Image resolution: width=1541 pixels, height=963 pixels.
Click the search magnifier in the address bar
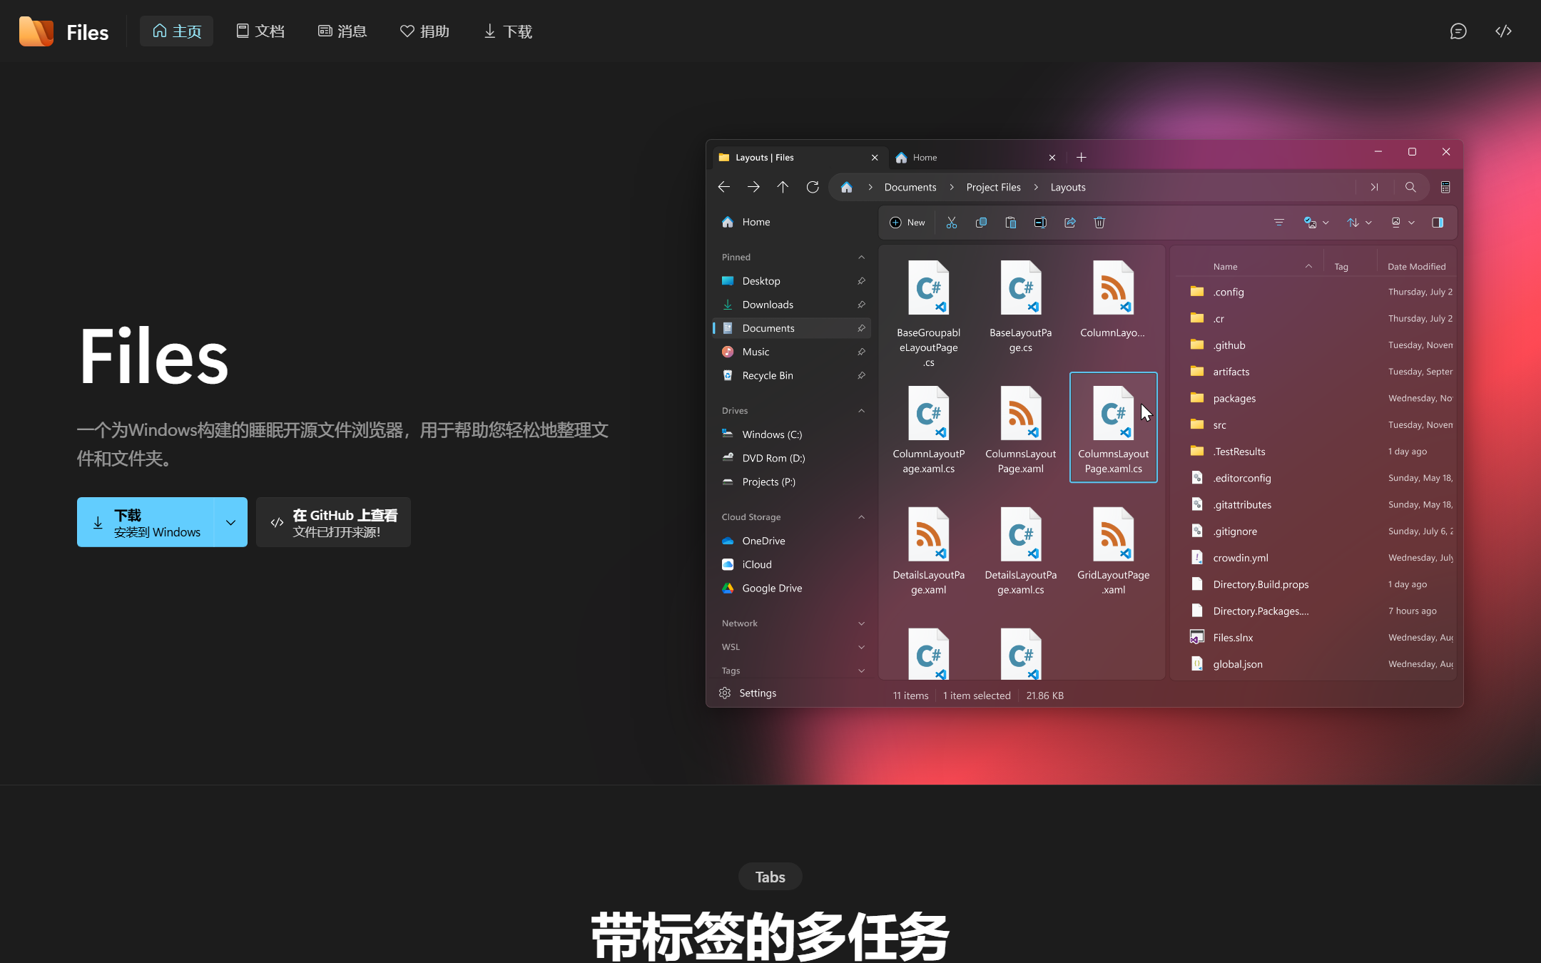tap(1410, 187)
